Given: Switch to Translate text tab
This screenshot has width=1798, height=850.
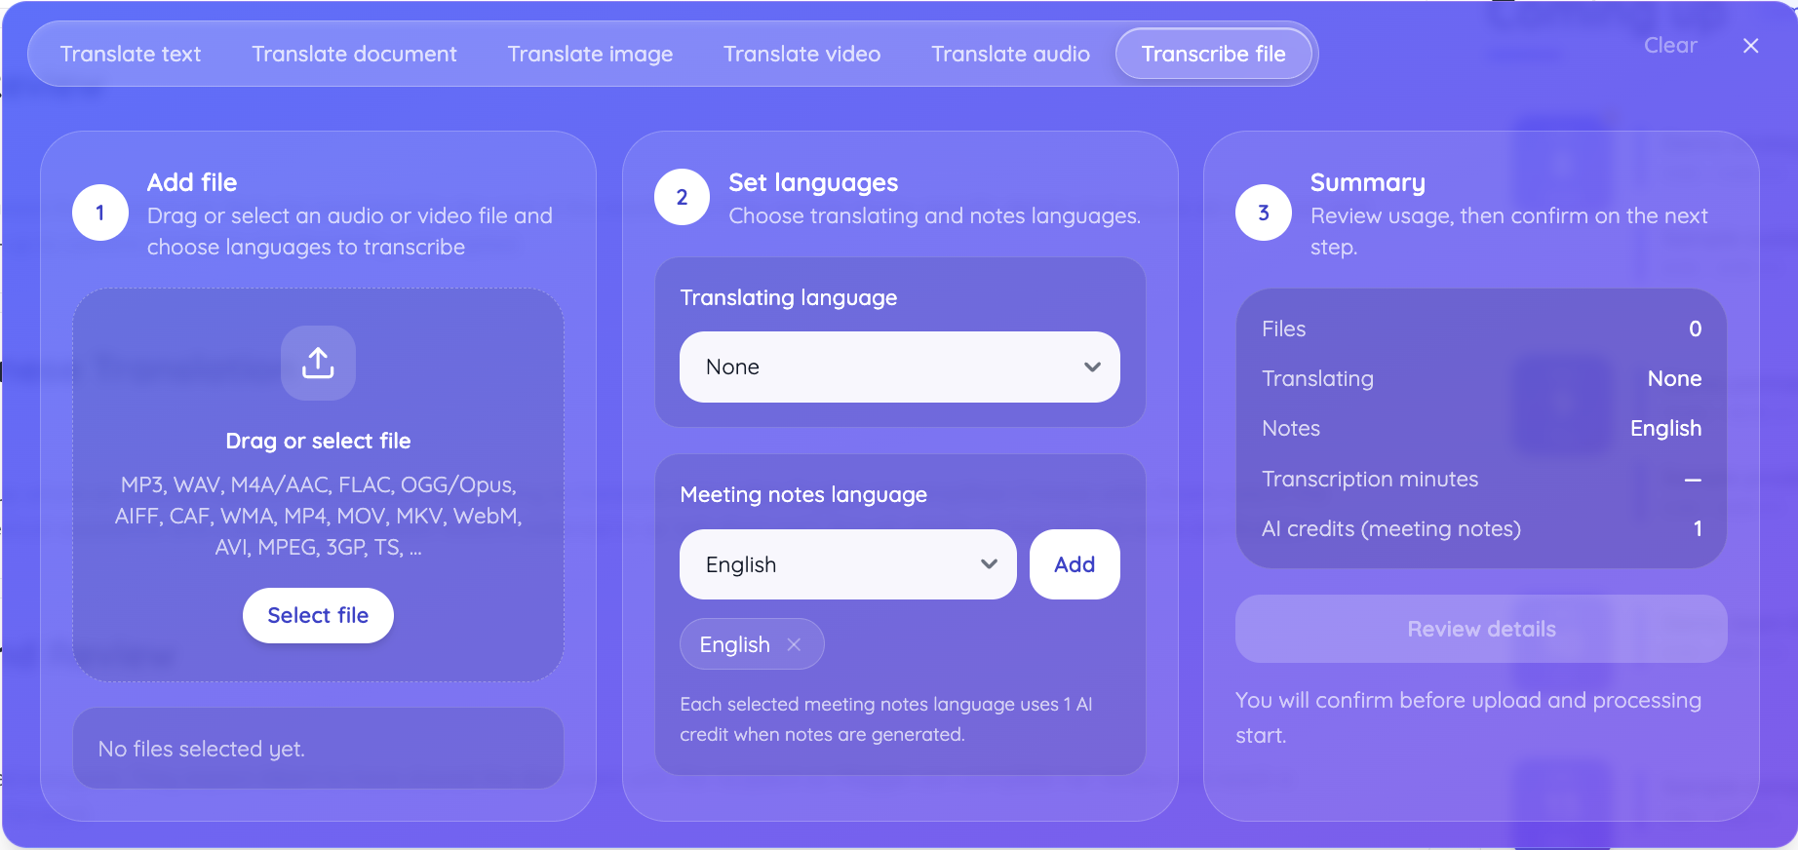Looking at the screenshot, I should tap(131, 54).
